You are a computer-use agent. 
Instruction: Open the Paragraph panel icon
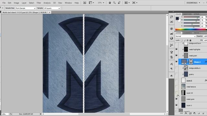click(x=171, y=69)
